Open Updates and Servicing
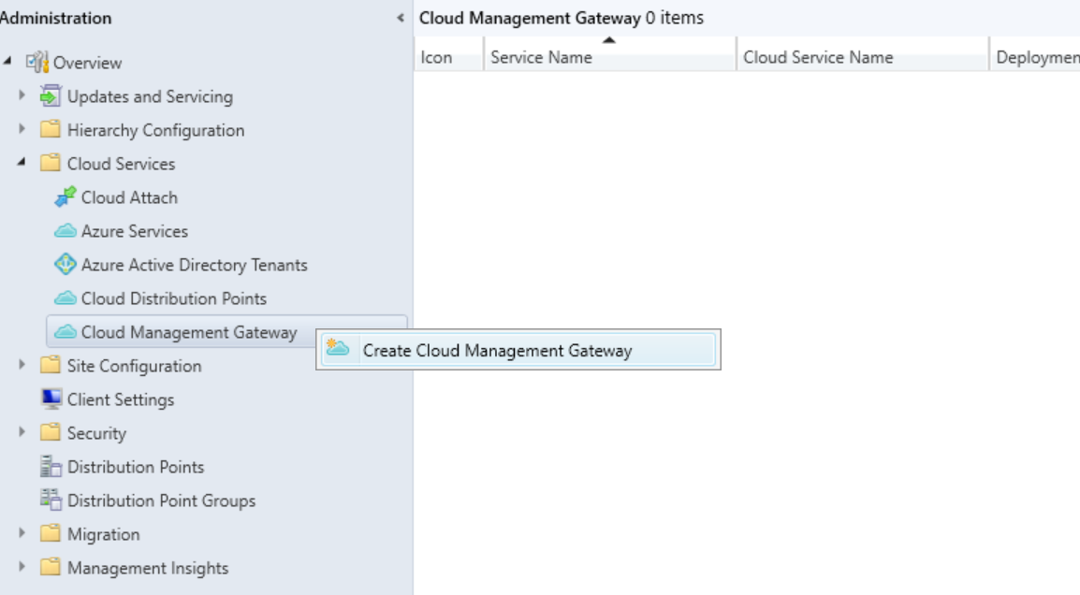Image resolution: width=1080 pixels, height=595 pixels. 150,96
